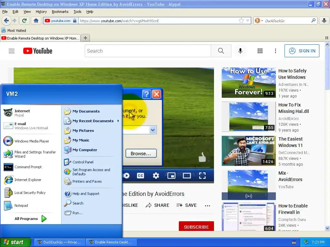Image resolution: width=330 pixels, height=247 pixels.
Task: Open the YouTube hamburger guide menu
Action: [x=12, y=51]
